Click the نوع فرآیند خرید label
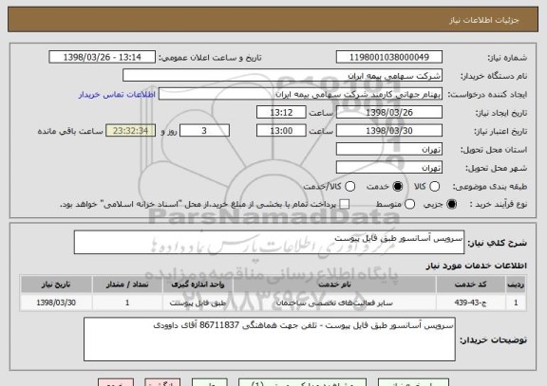547x386 pixels. (x=499, y=204)
